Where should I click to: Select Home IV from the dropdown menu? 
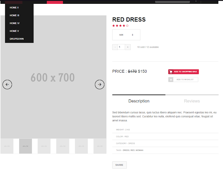15,23
